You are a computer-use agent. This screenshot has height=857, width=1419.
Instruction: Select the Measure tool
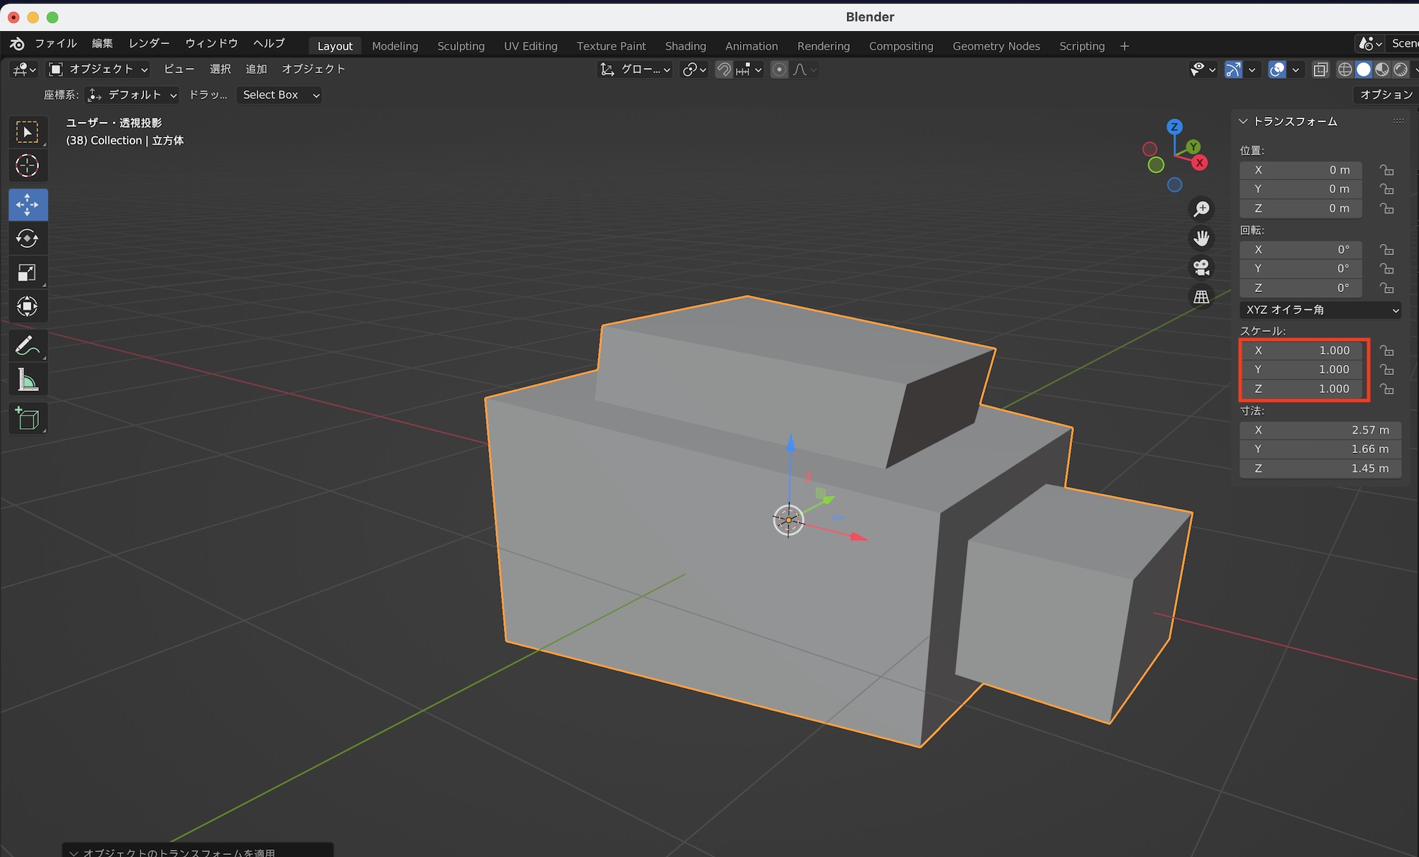click(x=27, y=381)
